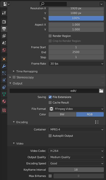This screenshot has width=106, height=180.
Task: Open the Video Codec H.264 dropdown
Action: click(x=76, y=151)
